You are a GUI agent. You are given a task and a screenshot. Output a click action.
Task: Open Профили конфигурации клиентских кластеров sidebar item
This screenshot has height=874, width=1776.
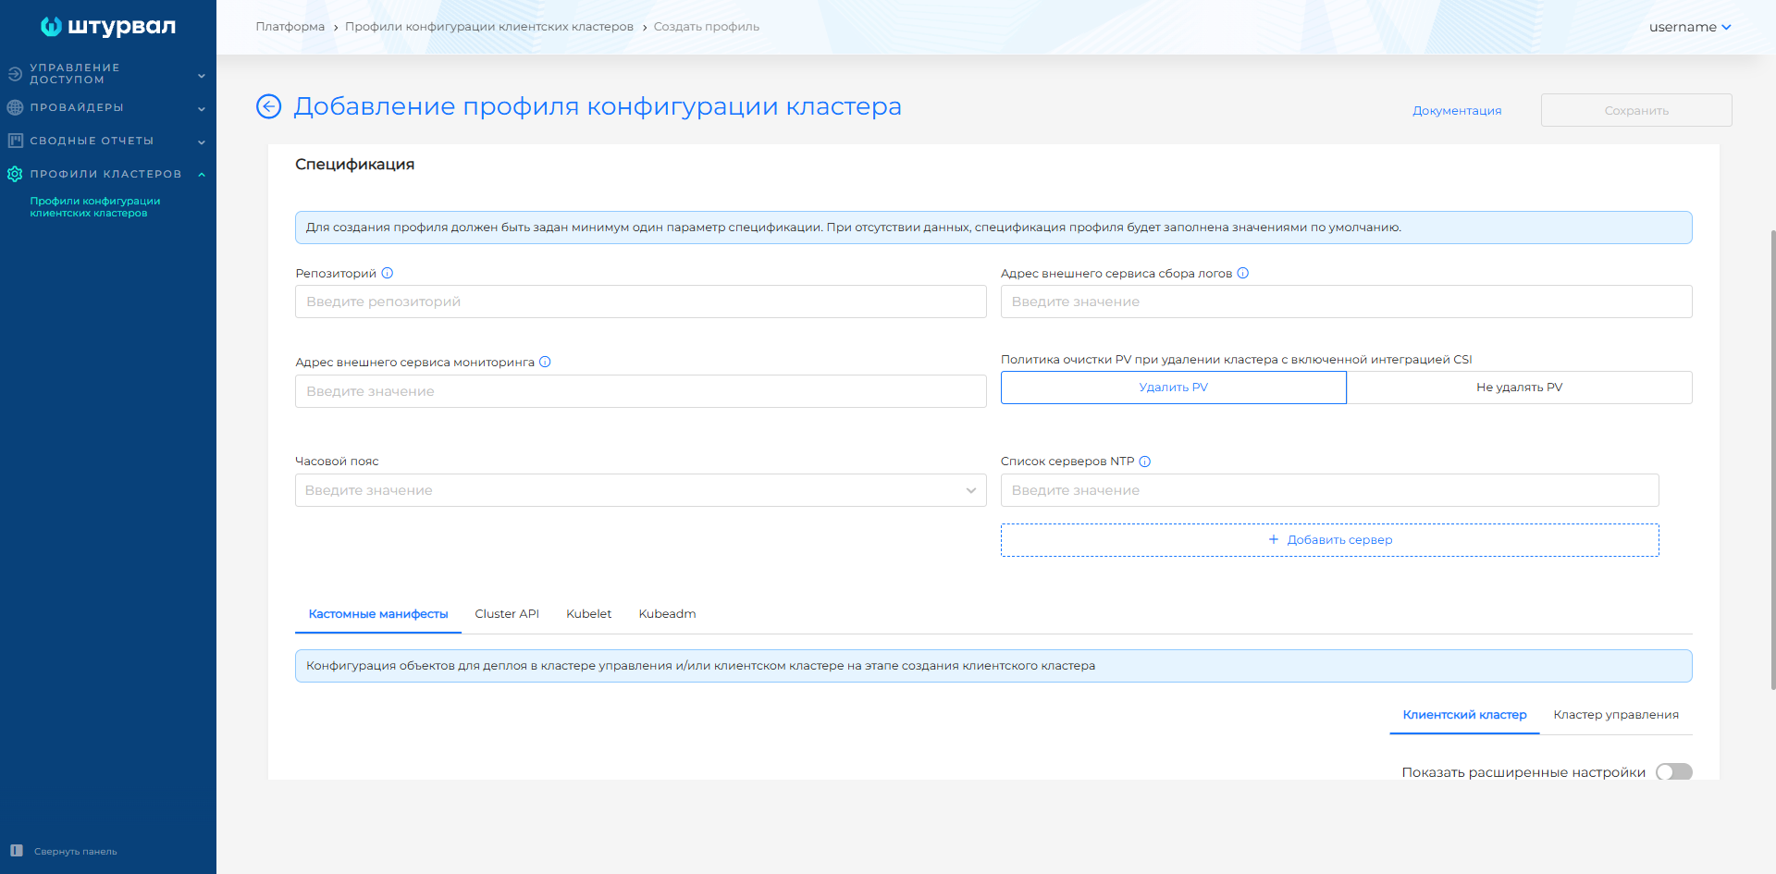[95, 207]
